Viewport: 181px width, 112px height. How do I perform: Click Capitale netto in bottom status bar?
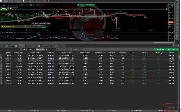point(35,111)
